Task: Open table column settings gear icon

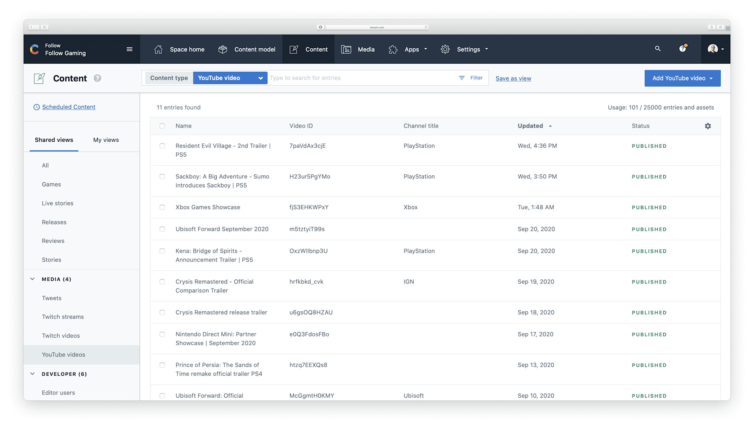Action: click(x=708, y=126)
